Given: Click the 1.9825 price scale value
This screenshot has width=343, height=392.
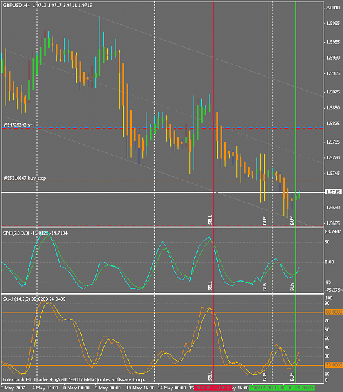Looking at the screenshot, I should coord(333,124).
